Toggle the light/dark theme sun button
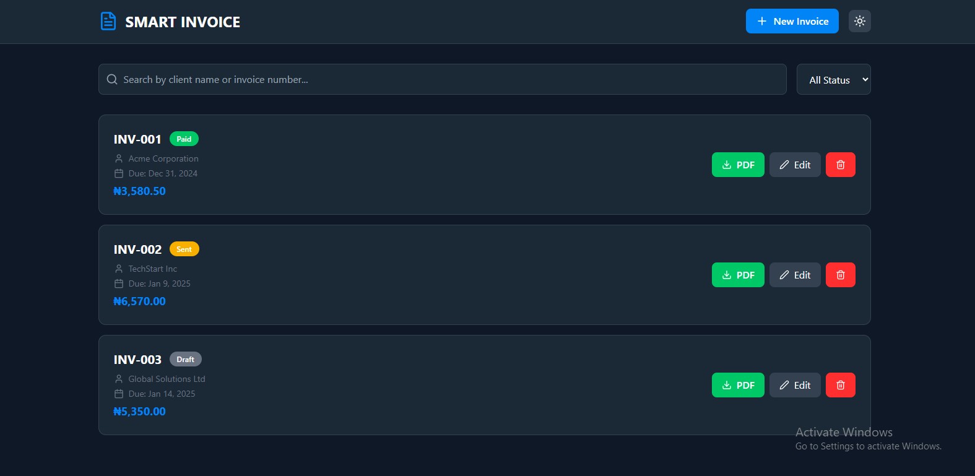975x476 pixels. [x=860, y=21]
